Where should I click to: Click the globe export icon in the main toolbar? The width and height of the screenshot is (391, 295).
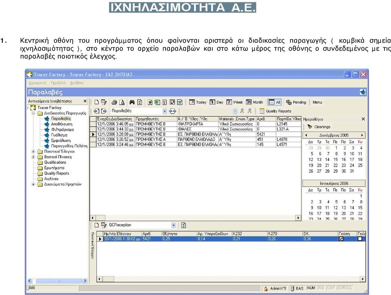coord(150,102)
